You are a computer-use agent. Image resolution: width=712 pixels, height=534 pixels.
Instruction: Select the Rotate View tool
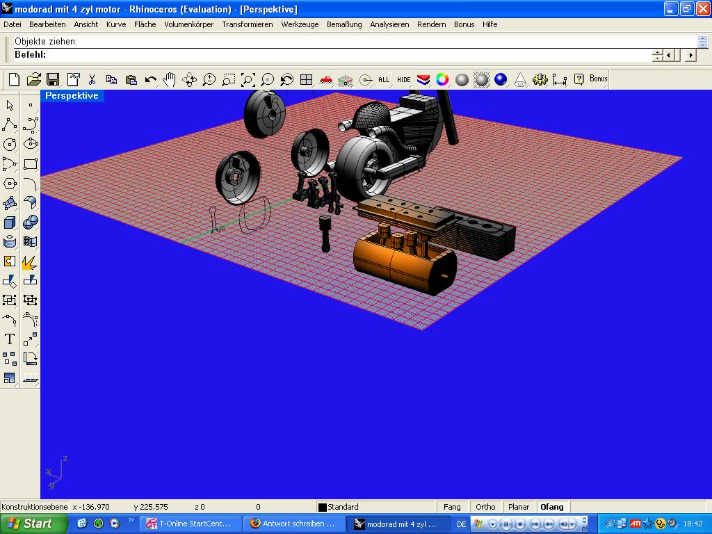[189, 80]
